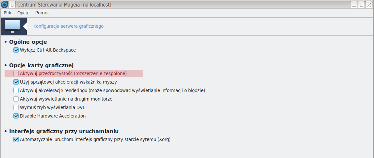374x158 pixels.
Task: Close the Centrum Sterowania Mageia window
Action: [x=369, y=5]
